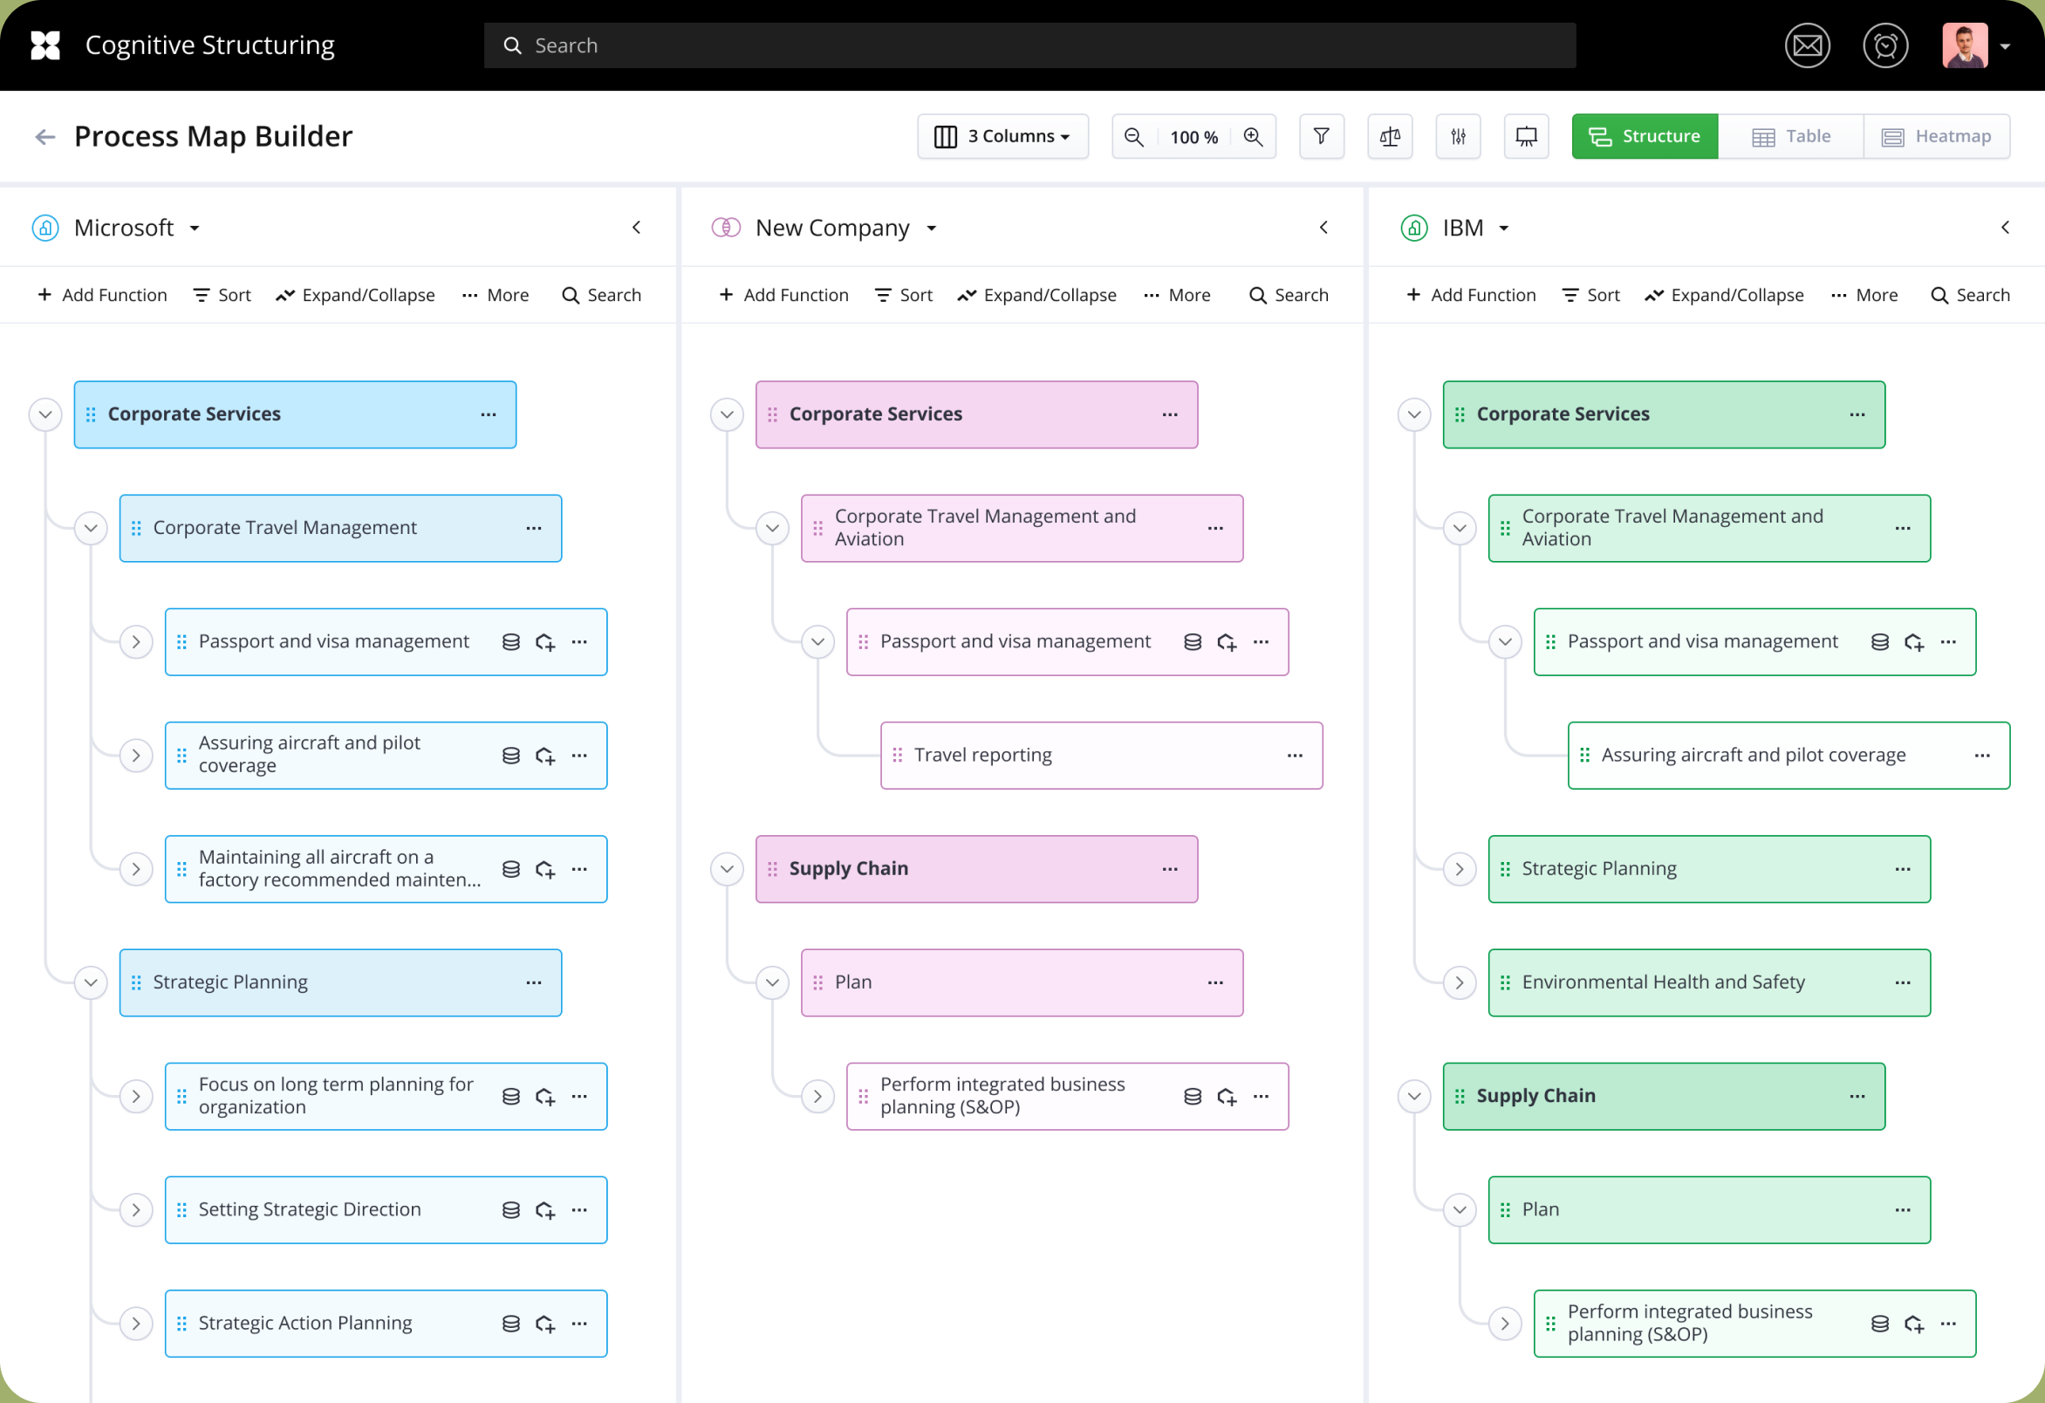
Task: Collapse the New Company column panel
Action: (x=1323, y=228)
